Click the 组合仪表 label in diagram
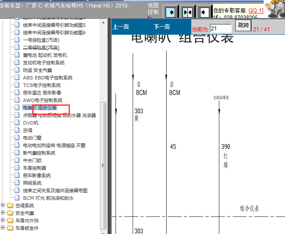Image resolution: width=285 pixels, height=234 pixels. pyautogui.click(x=249, y=209)
